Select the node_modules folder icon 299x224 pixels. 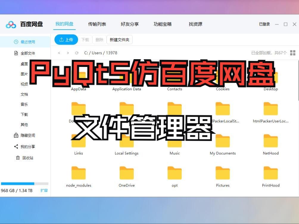click(79, 173)
